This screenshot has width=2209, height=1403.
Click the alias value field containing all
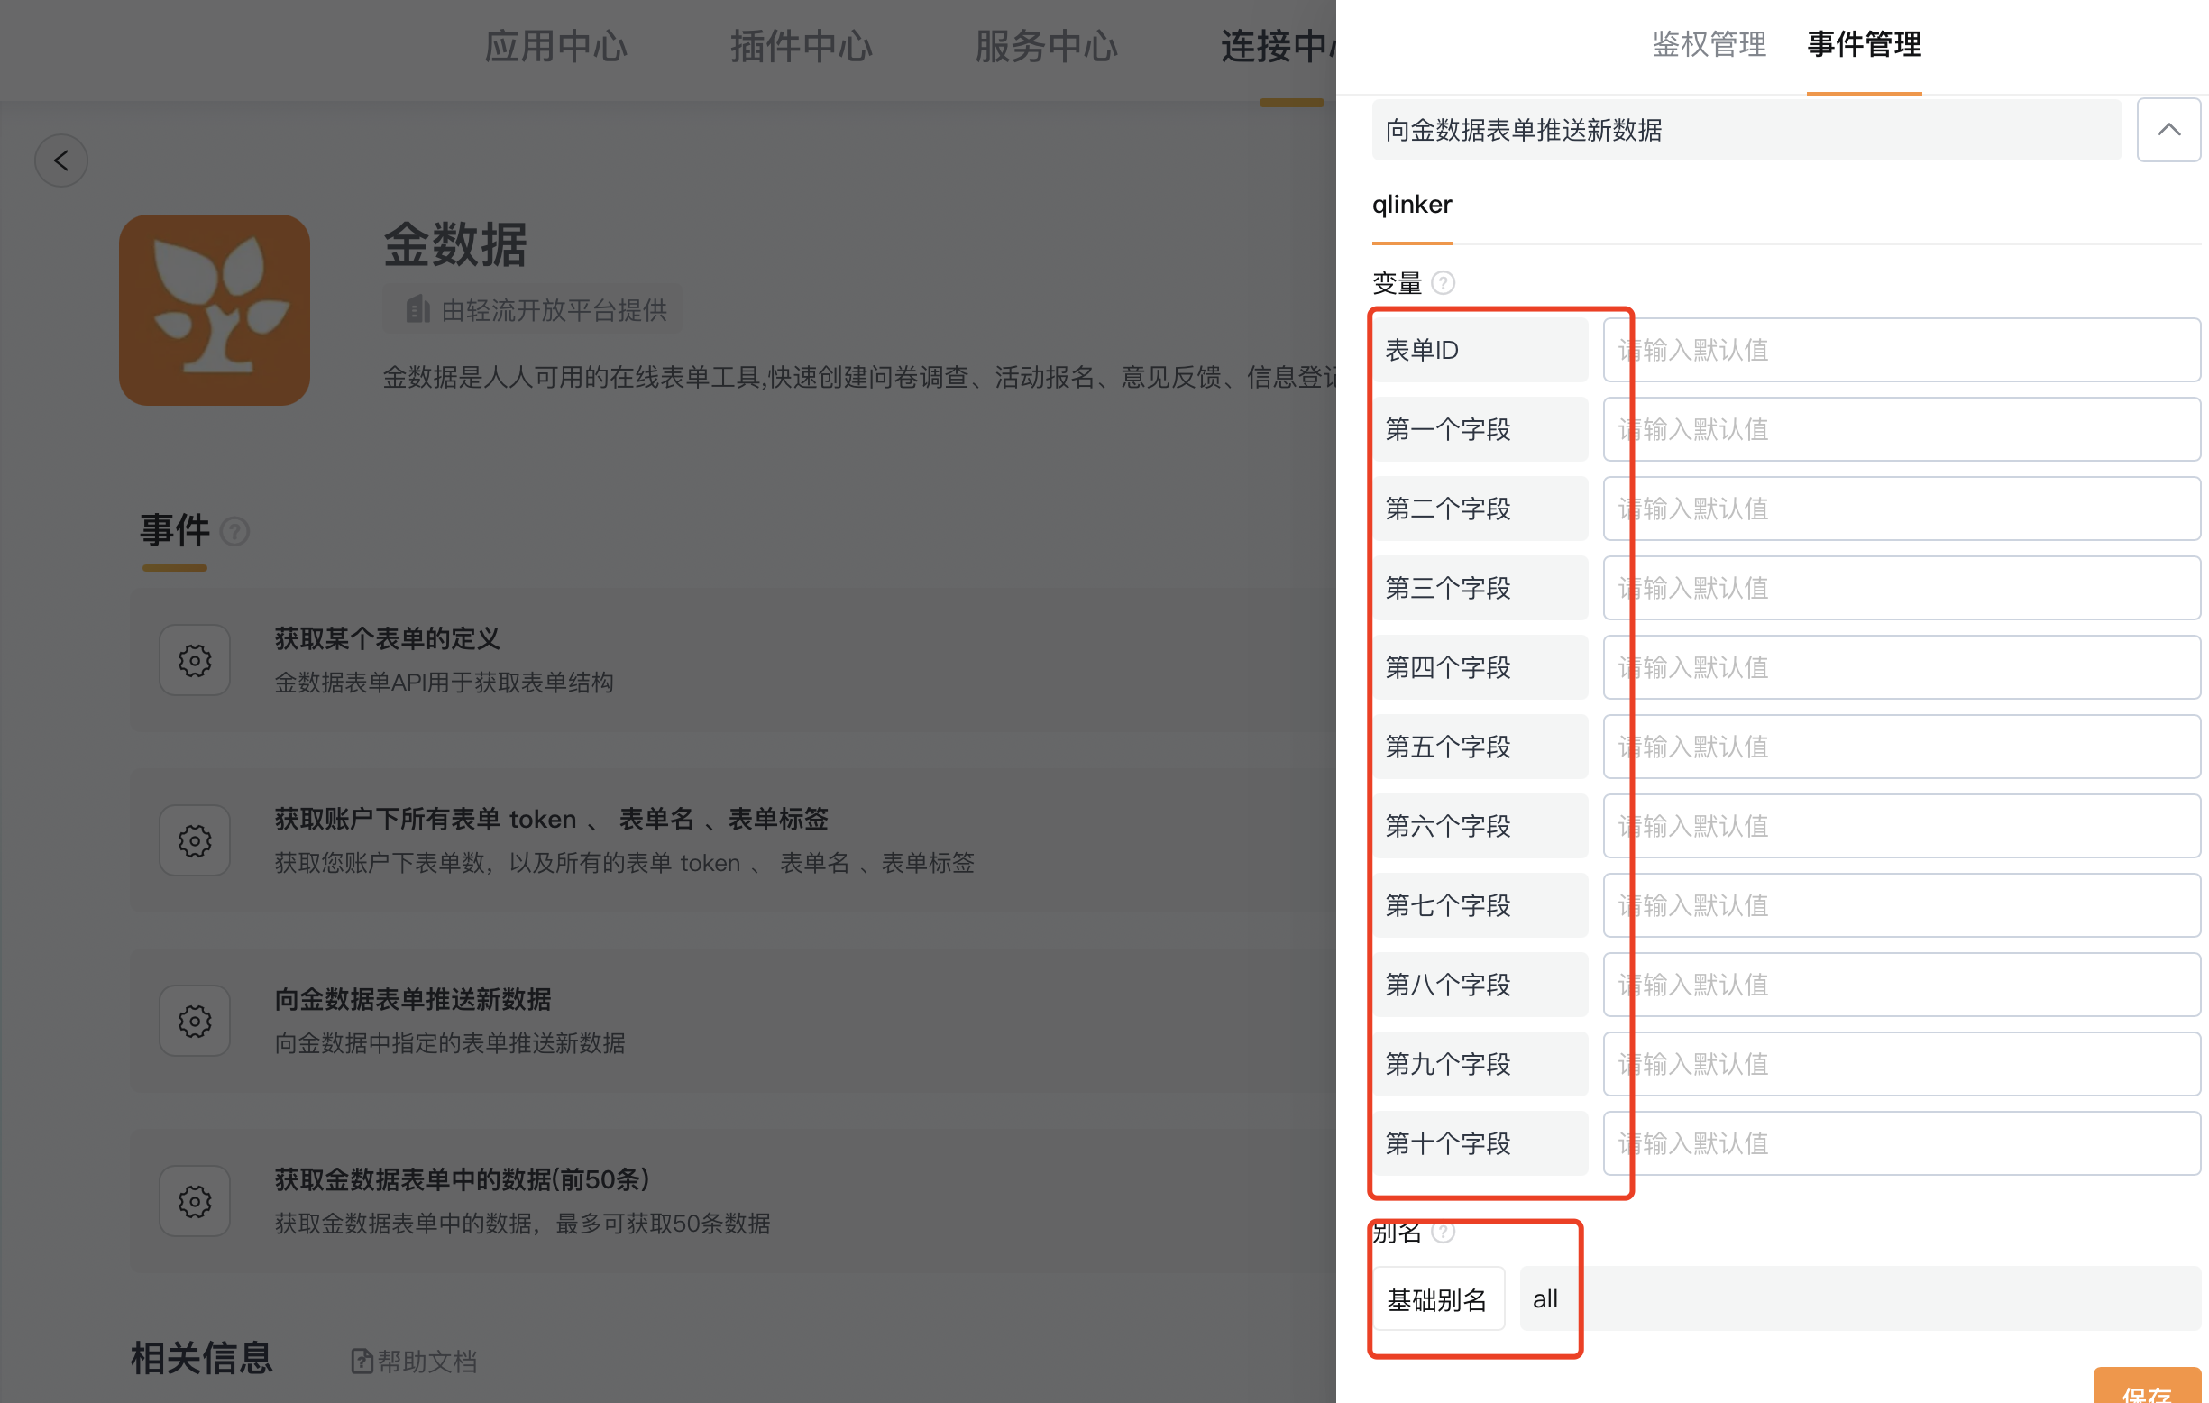coord(1860,1299)
